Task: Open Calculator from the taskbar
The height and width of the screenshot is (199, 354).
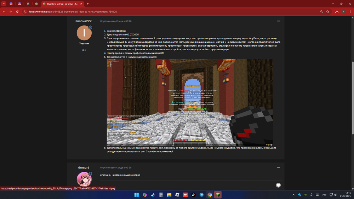Action: coord(161,195)
